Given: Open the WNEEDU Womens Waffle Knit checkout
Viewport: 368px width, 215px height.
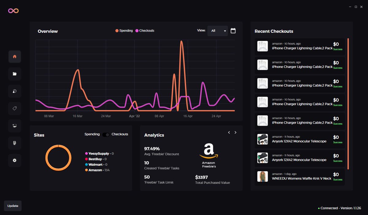Looking at the screenshot, I should [300, 177].
